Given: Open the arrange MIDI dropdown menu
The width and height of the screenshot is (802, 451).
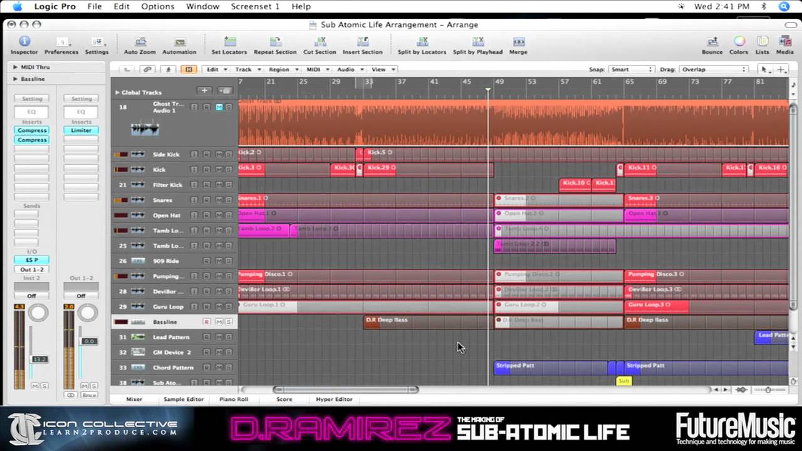Looking at the screenshot, I should coord(316,70).
